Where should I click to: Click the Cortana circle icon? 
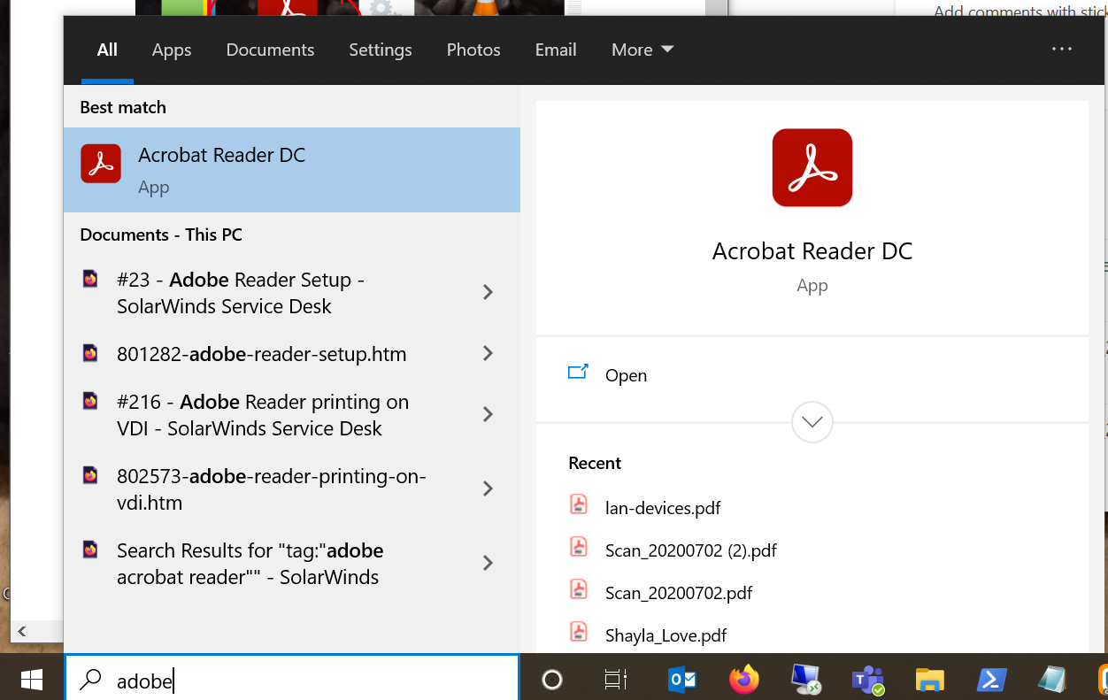click(x=552, y=679)
